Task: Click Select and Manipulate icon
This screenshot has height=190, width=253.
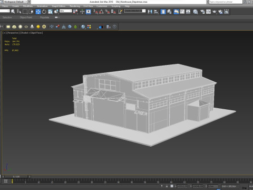Action: 82,12
